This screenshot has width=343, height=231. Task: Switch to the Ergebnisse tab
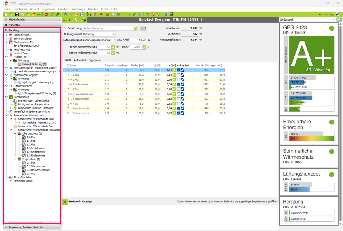95,60
